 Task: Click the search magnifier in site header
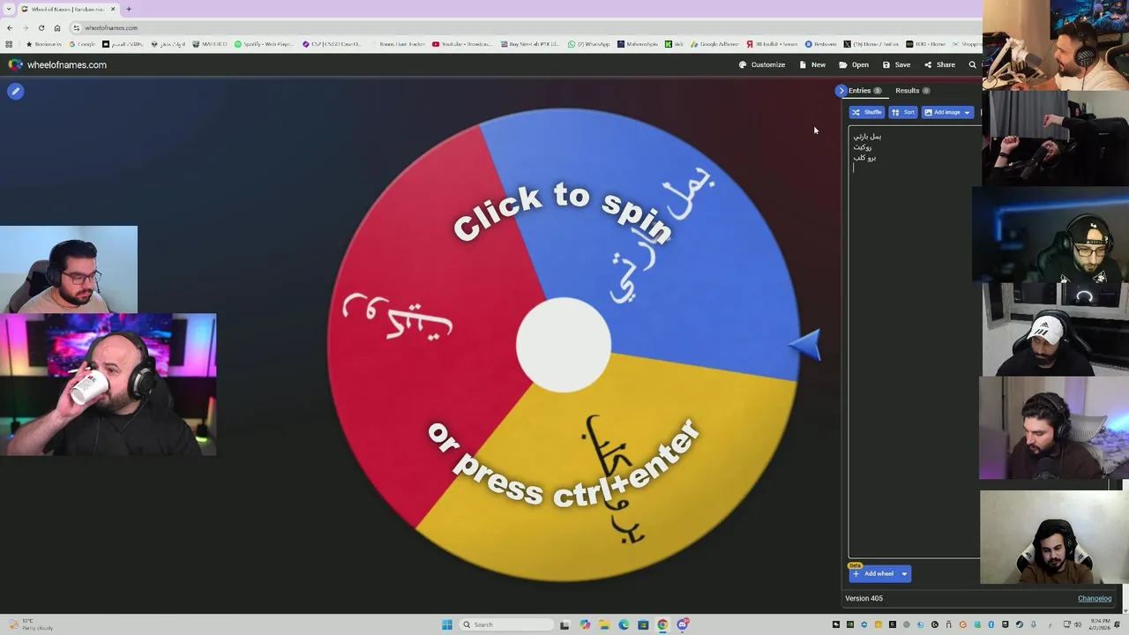tap(973, 64)
